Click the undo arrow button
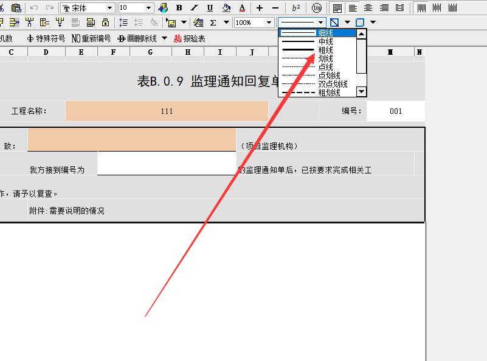This screenshot has height=361, width=487. pyautogui.click(x=35, y=7)
